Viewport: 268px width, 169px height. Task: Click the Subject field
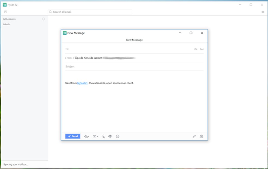point(134,67)
